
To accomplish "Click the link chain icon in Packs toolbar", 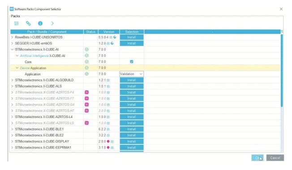I will click(28, 23).
